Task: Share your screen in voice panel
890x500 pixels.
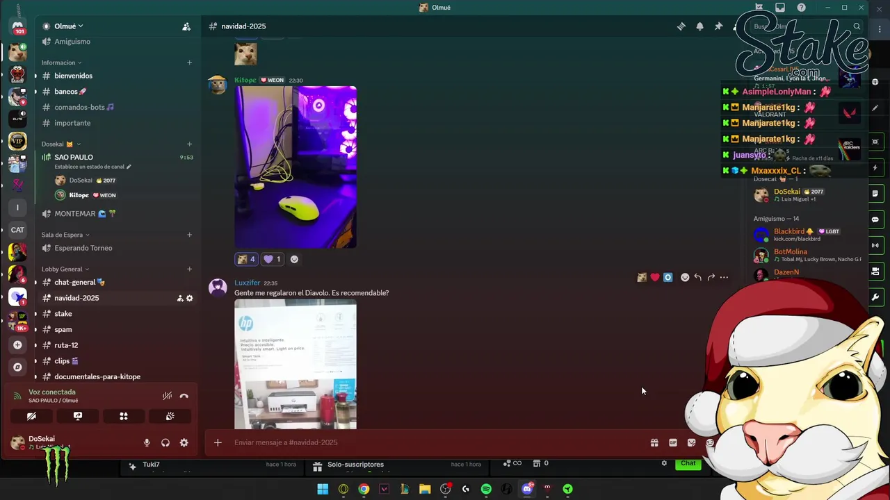Action: pyautogui.click(x=78, y=416)
